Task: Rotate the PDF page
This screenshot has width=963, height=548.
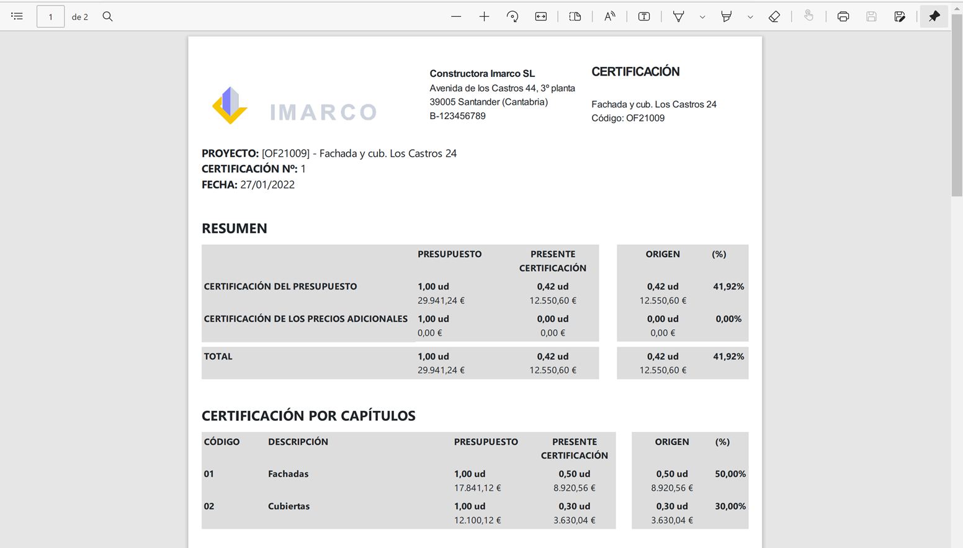Action: (513, 17)
